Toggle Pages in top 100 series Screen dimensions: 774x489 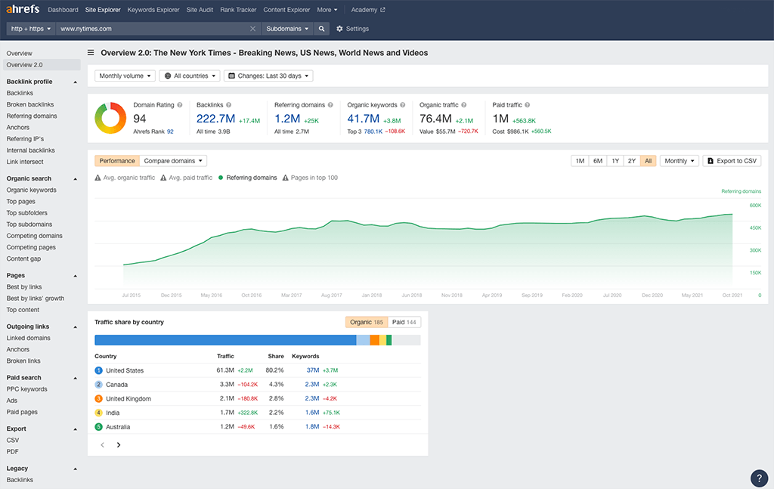point(310,178)
